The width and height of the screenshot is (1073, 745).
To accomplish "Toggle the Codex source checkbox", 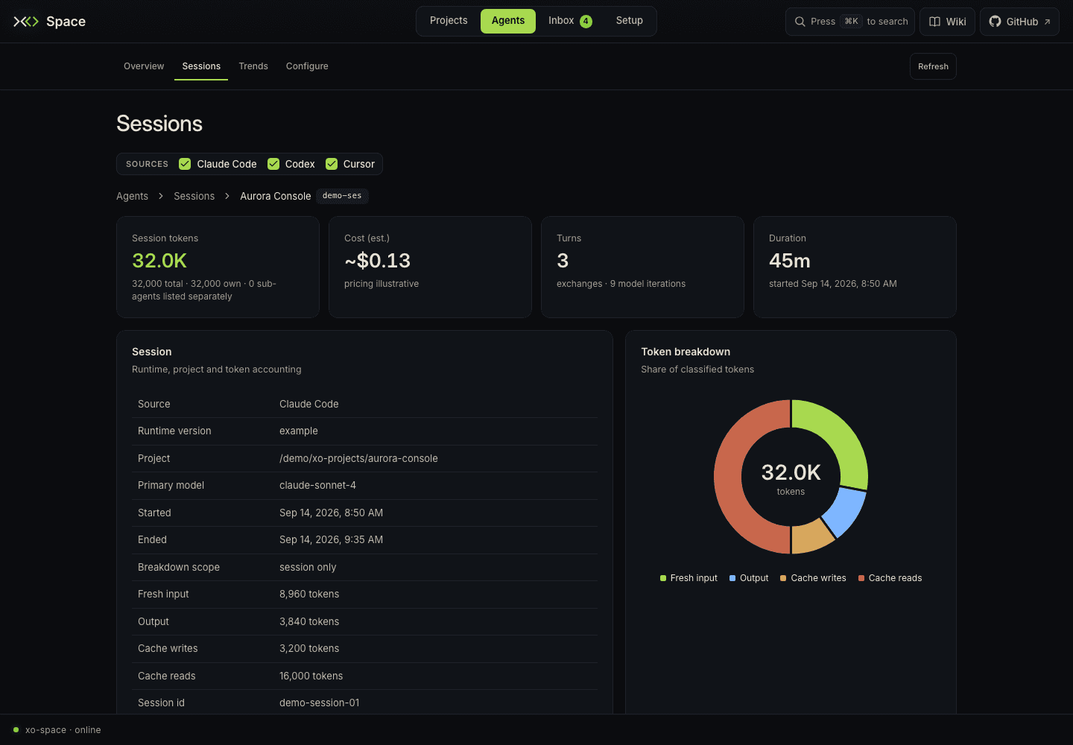I will pos(273,164).
